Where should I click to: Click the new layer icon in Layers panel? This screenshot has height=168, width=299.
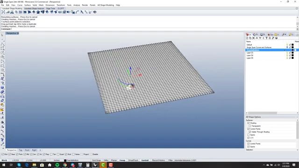click(x=247, y=38)
